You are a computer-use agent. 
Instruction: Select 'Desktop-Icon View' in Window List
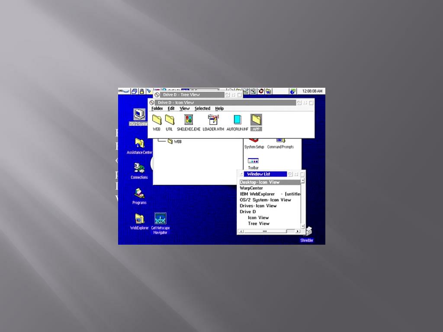click(x=270, y=182)
